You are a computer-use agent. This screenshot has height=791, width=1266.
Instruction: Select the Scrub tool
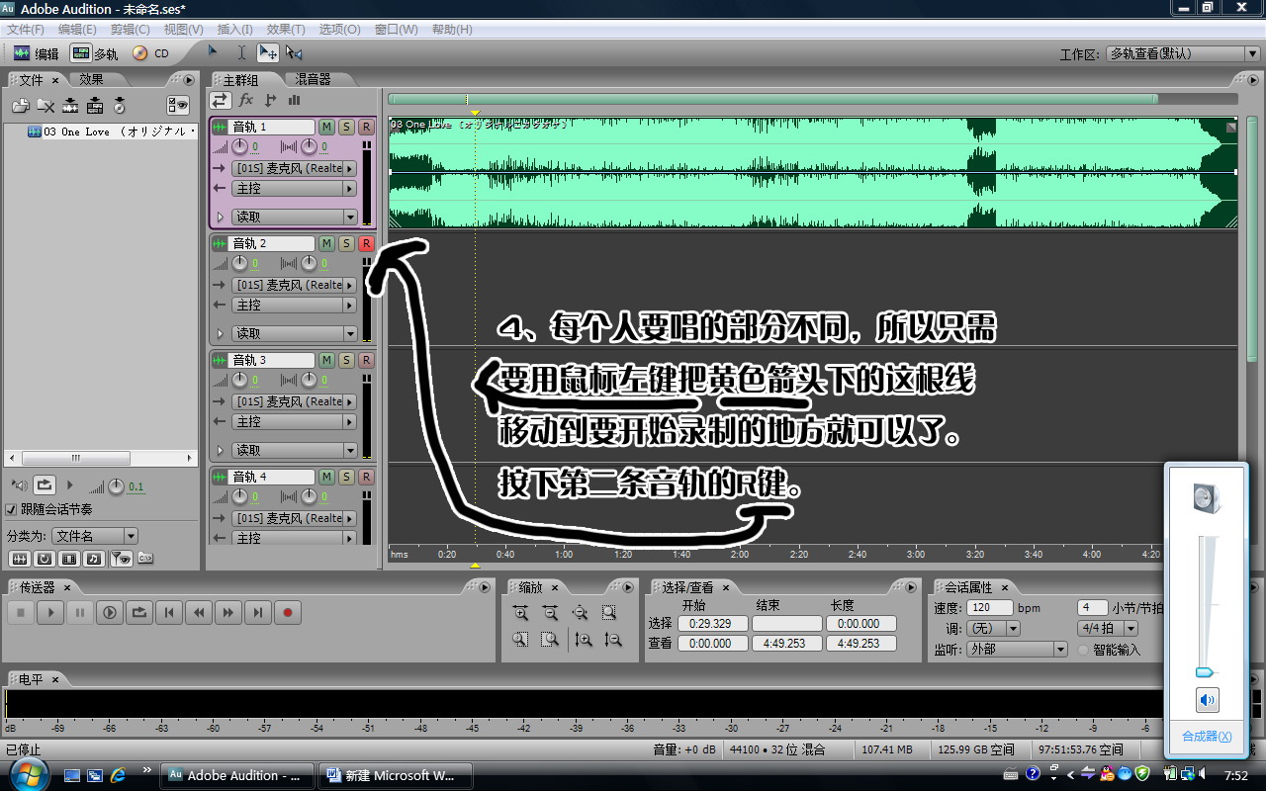click(x=294, y=52)
